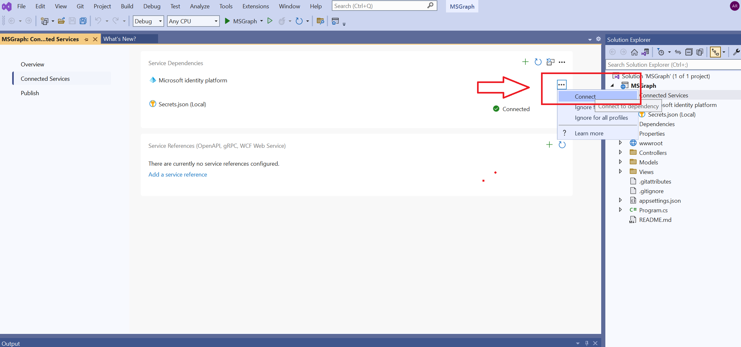The height and width of the screenshot is (347, 741).
Task: Toggle the highlighted view button in Solution Explorer
Action: [715, 52]
